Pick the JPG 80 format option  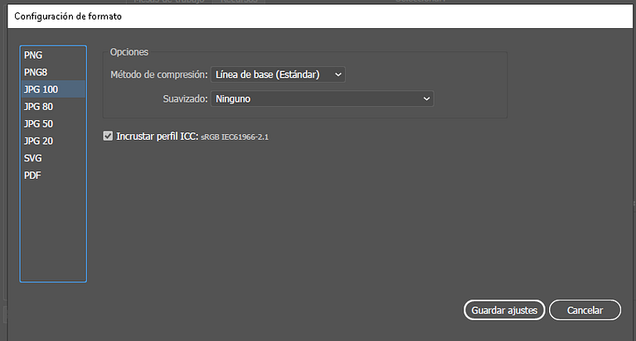coord(53,107)
